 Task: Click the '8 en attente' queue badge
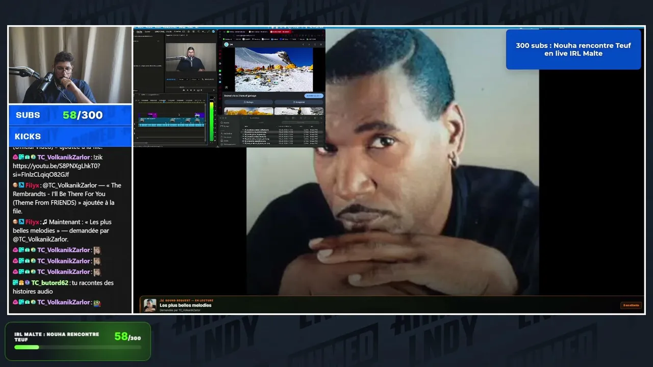(x=631, y=305)
